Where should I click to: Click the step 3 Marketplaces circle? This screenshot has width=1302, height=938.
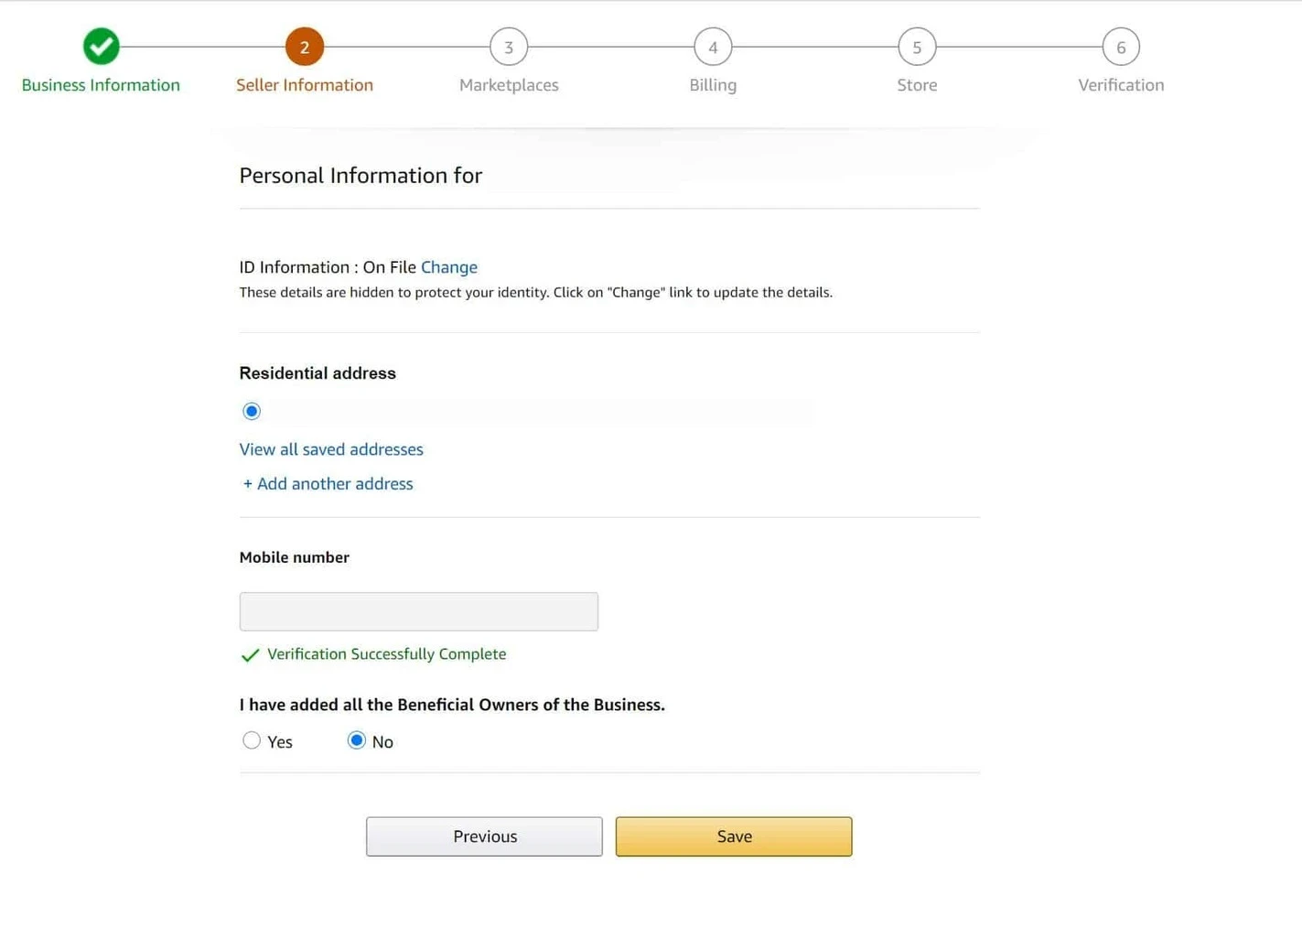coord(509,47)
